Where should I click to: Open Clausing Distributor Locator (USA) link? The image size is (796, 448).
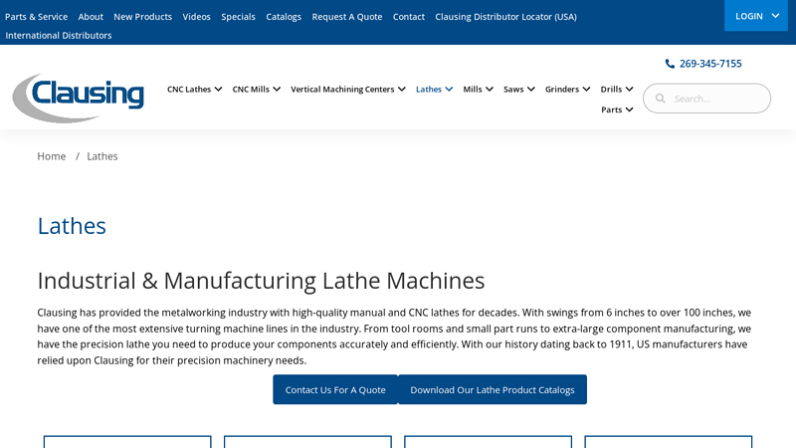tap(505, 17)
